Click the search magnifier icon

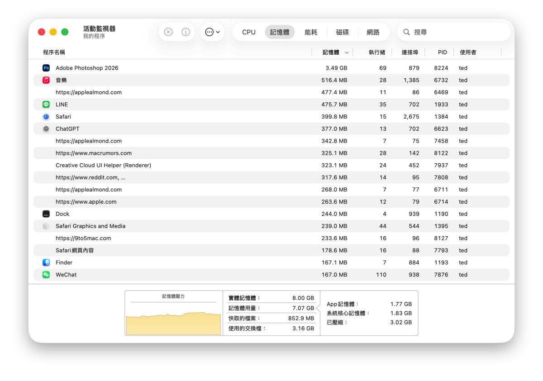(406, 32)
